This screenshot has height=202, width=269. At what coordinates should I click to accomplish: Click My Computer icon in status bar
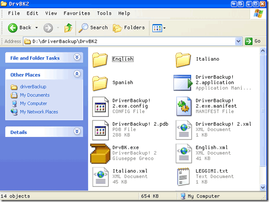click(183, 196)
